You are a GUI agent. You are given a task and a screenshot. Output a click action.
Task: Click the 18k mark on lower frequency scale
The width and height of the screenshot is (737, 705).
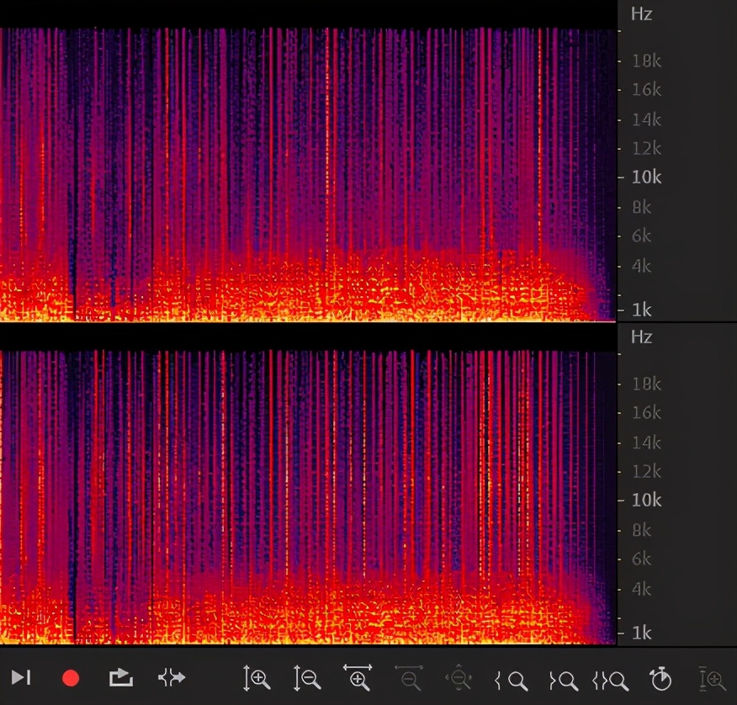[647, 384]
